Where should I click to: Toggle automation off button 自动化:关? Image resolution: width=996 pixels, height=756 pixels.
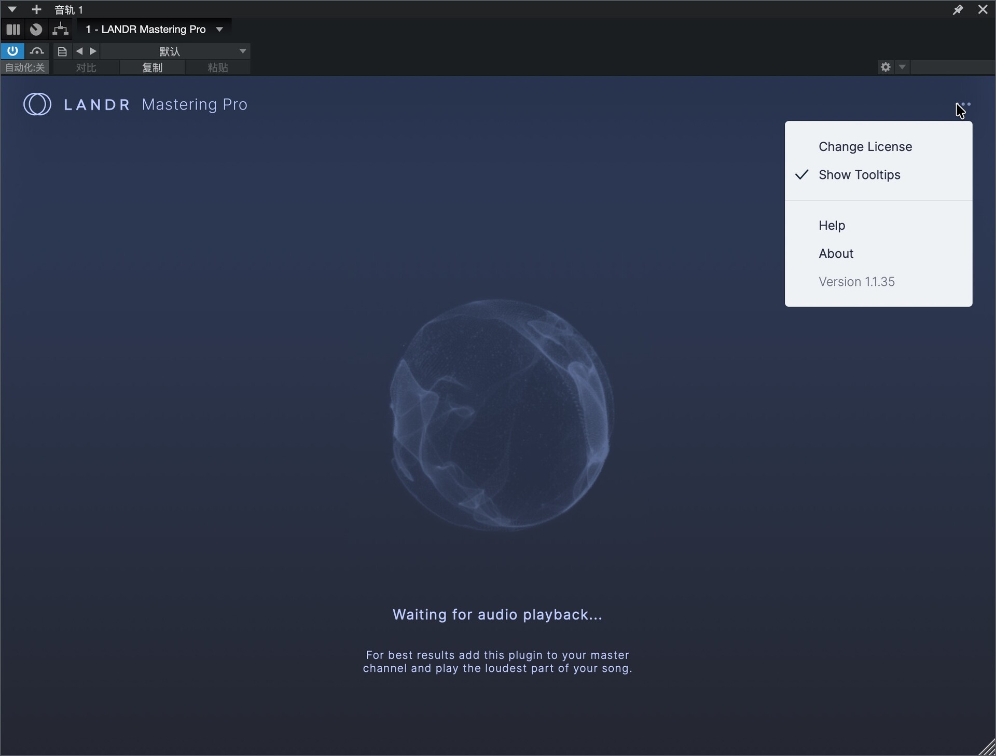point(25,67)
